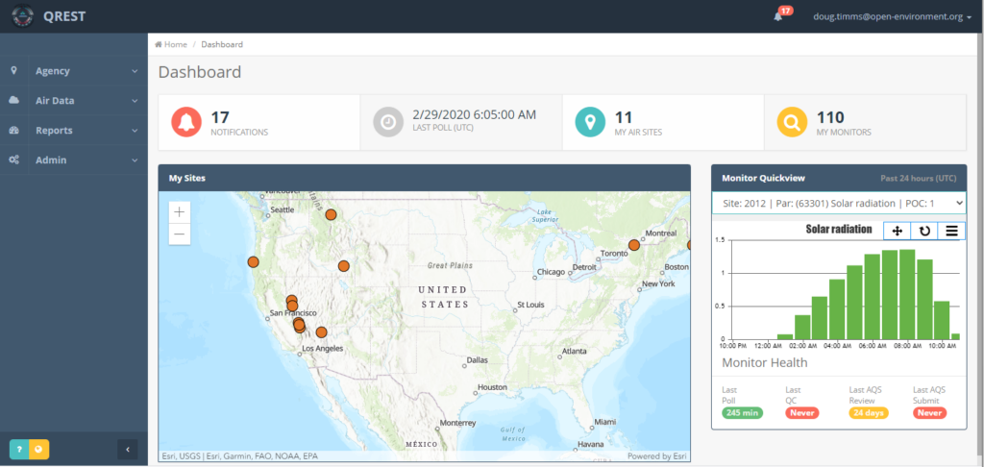Click the Monitor Health heading
Image resolution: width=984 pixels, height=467 pixels.
(x=764, y=363)
